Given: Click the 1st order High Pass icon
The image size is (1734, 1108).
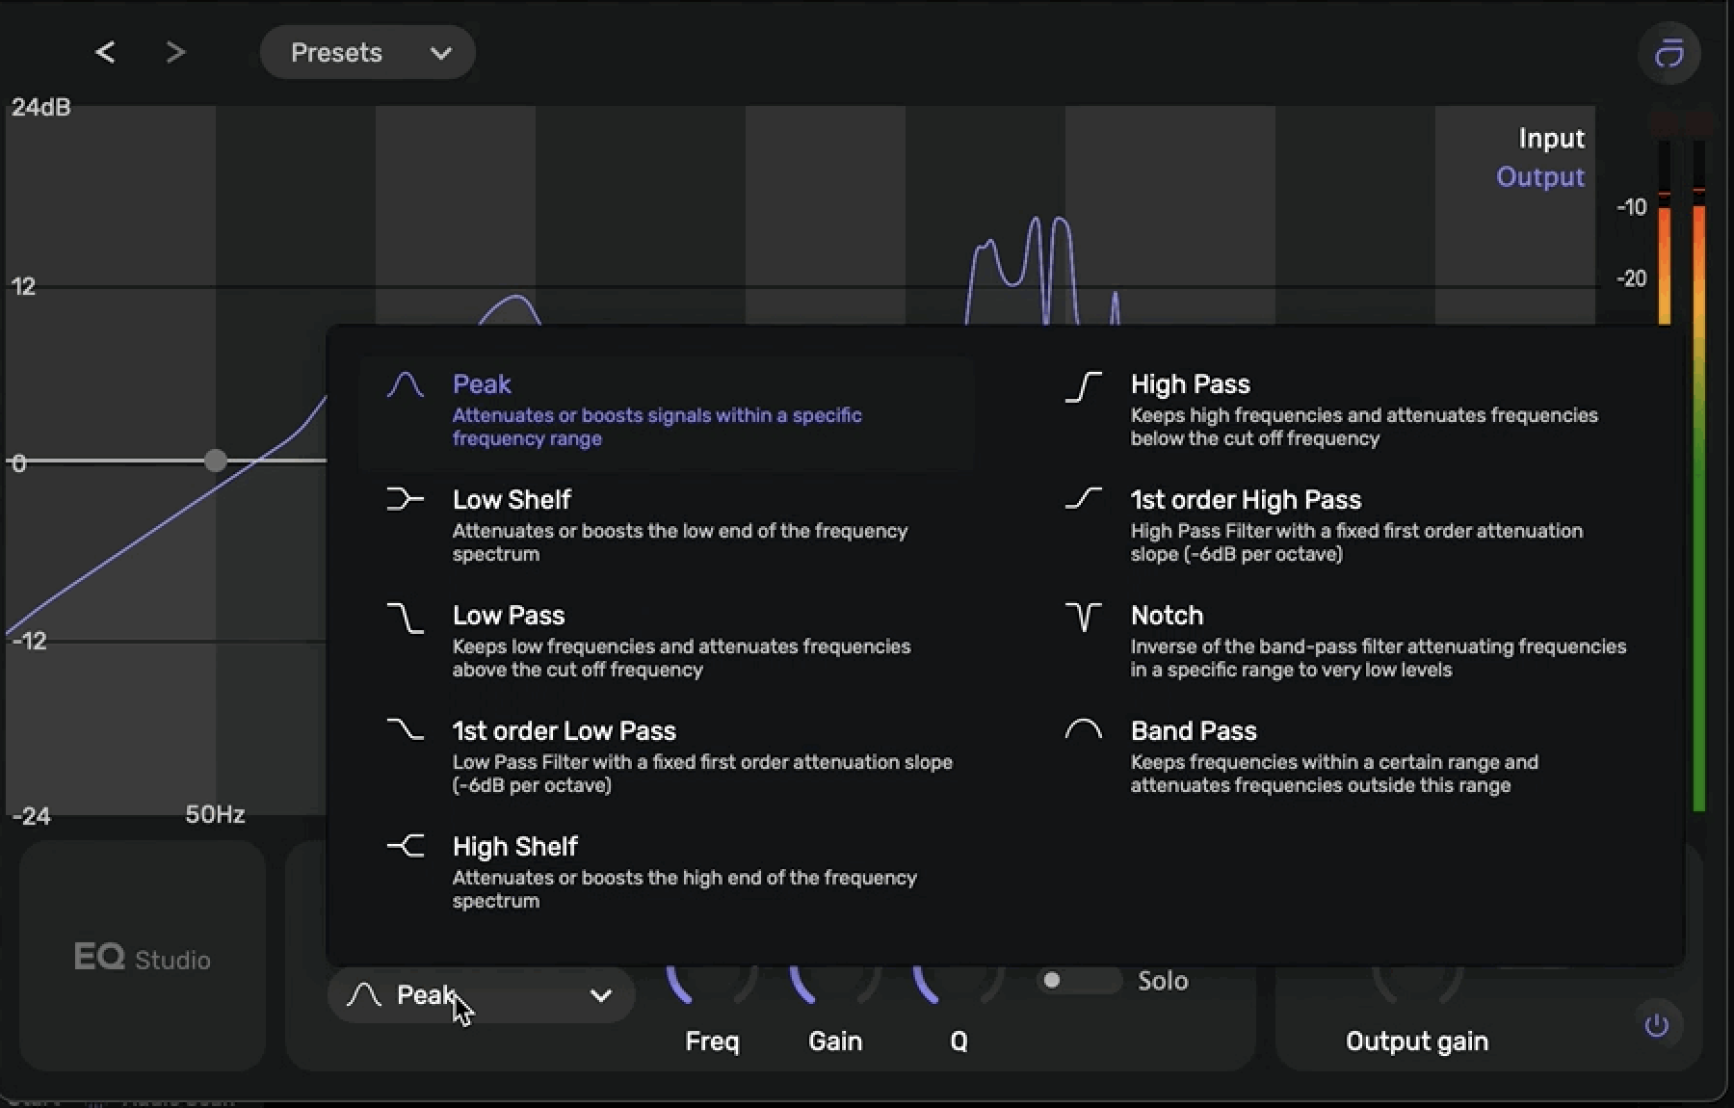Looking at the screenshot, I should 1084,498.
